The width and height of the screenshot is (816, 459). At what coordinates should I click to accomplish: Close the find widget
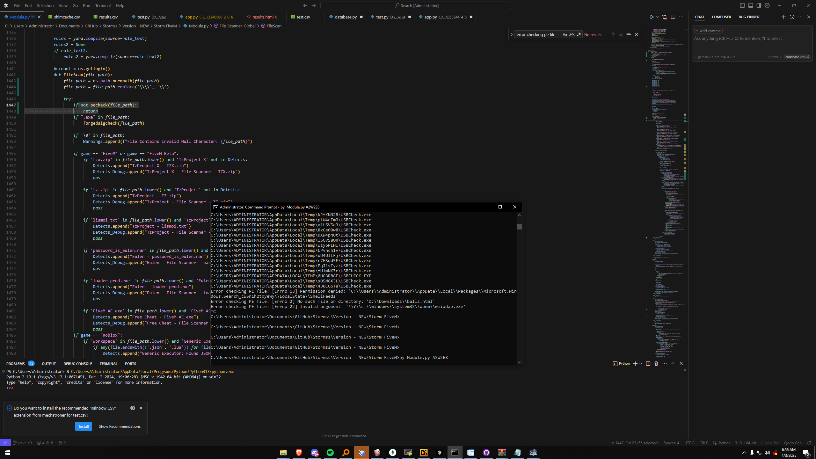637,34
